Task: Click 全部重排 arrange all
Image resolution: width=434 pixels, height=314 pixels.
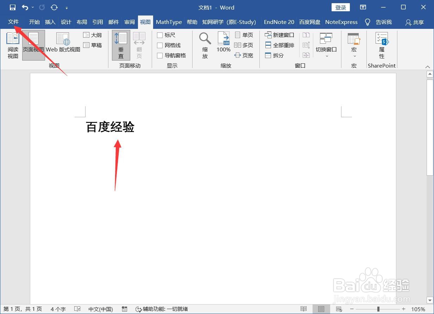Action: click(279, 45)
